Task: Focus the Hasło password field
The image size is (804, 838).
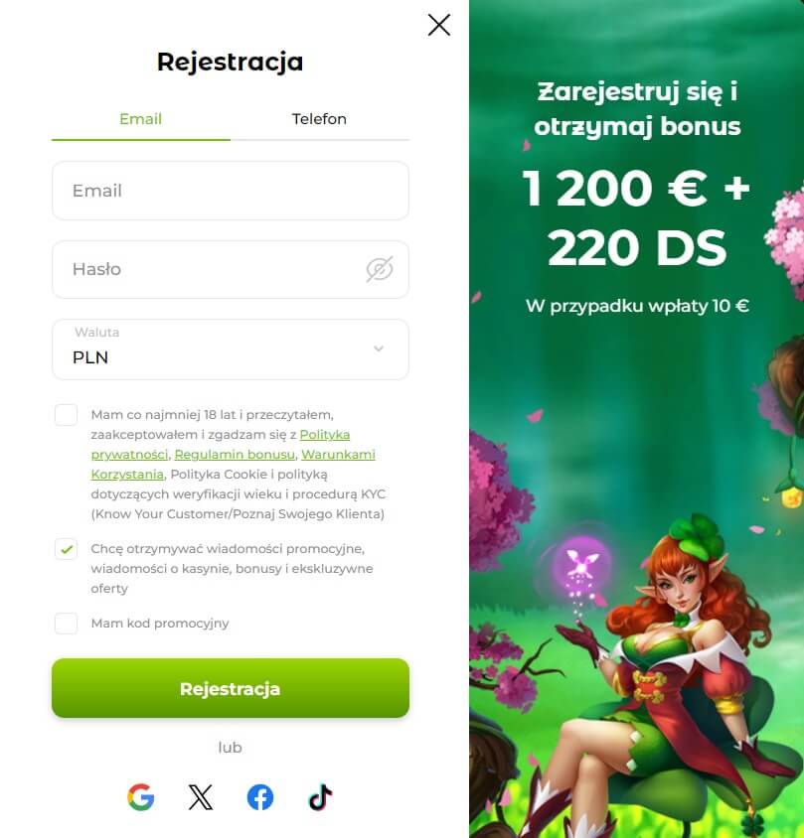Action: coord(231,269)
